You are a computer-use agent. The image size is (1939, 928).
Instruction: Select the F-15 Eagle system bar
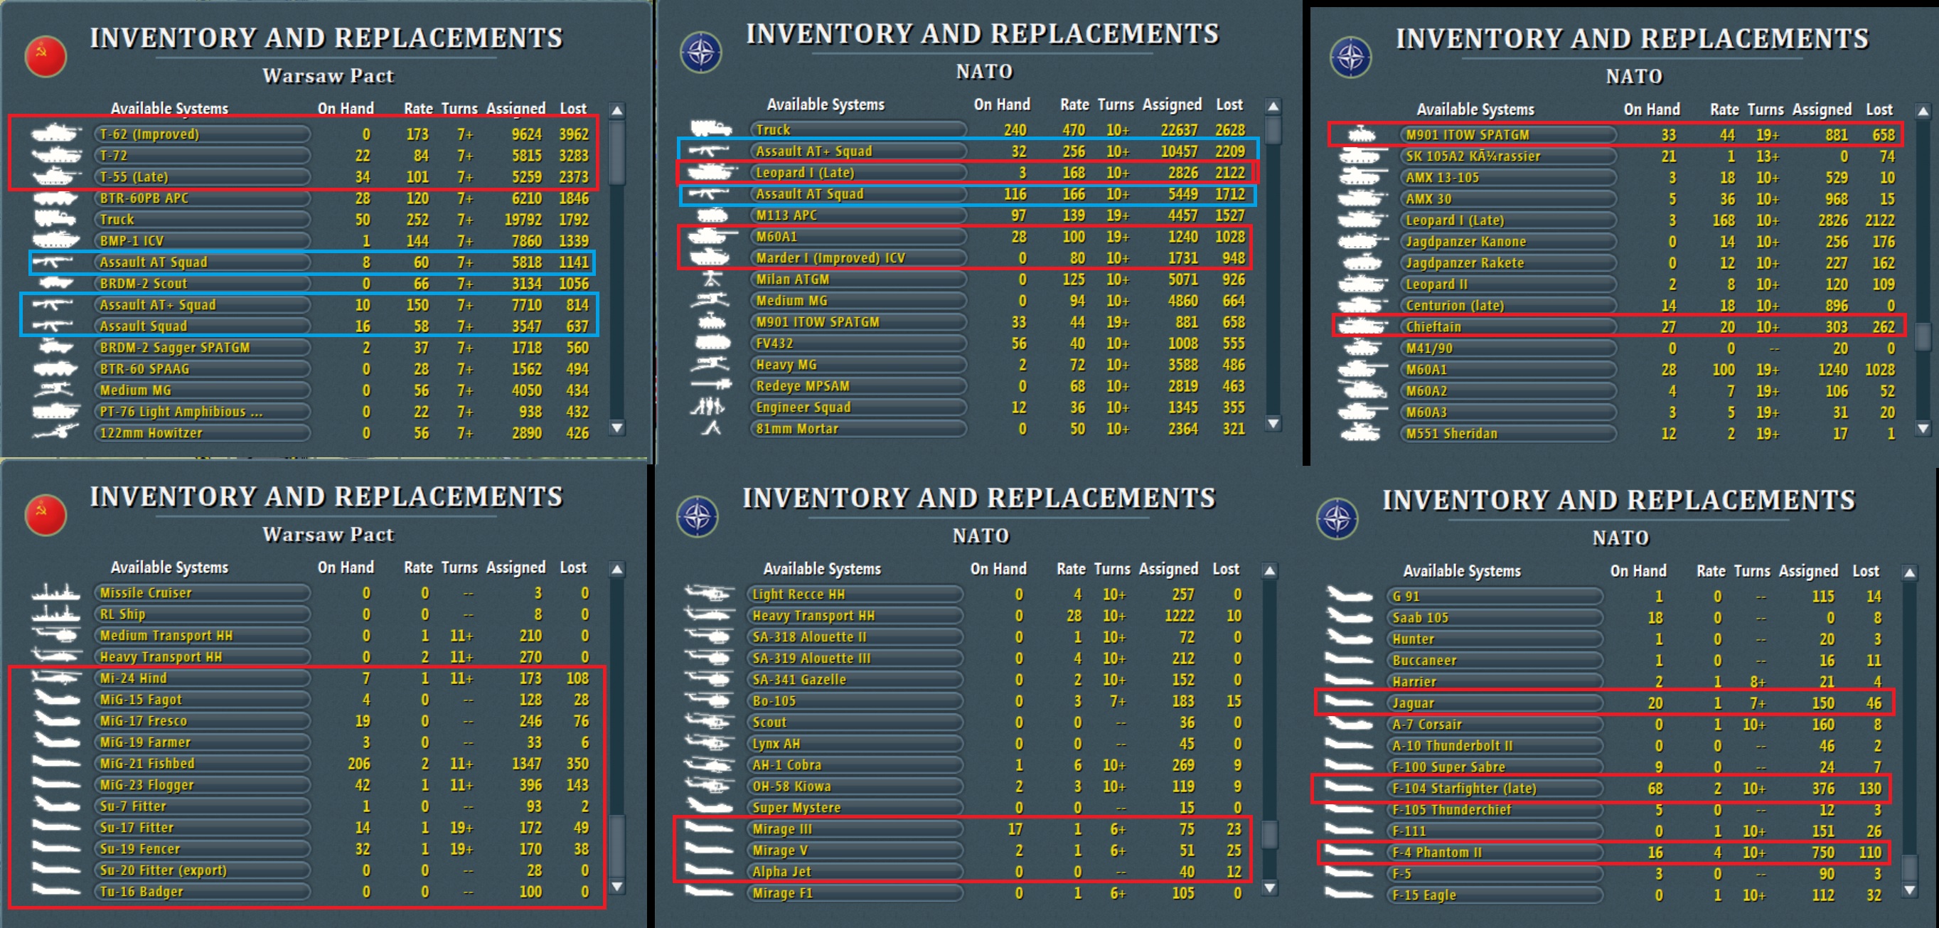[1494, 895]
